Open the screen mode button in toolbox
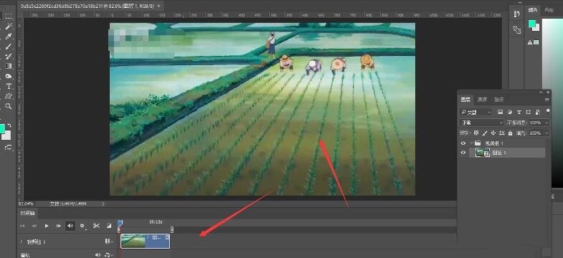Viewport: 563px width, 258px height. point(8,148)
